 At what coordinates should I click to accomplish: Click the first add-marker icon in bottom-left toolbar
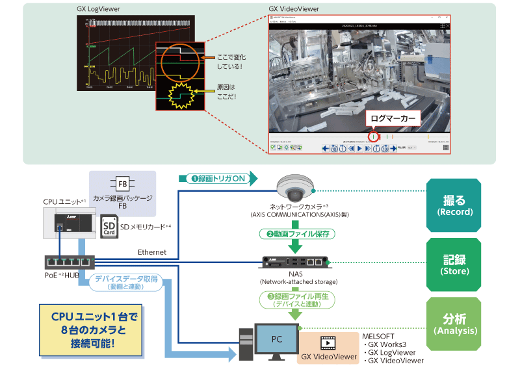(x=273, y=149)
